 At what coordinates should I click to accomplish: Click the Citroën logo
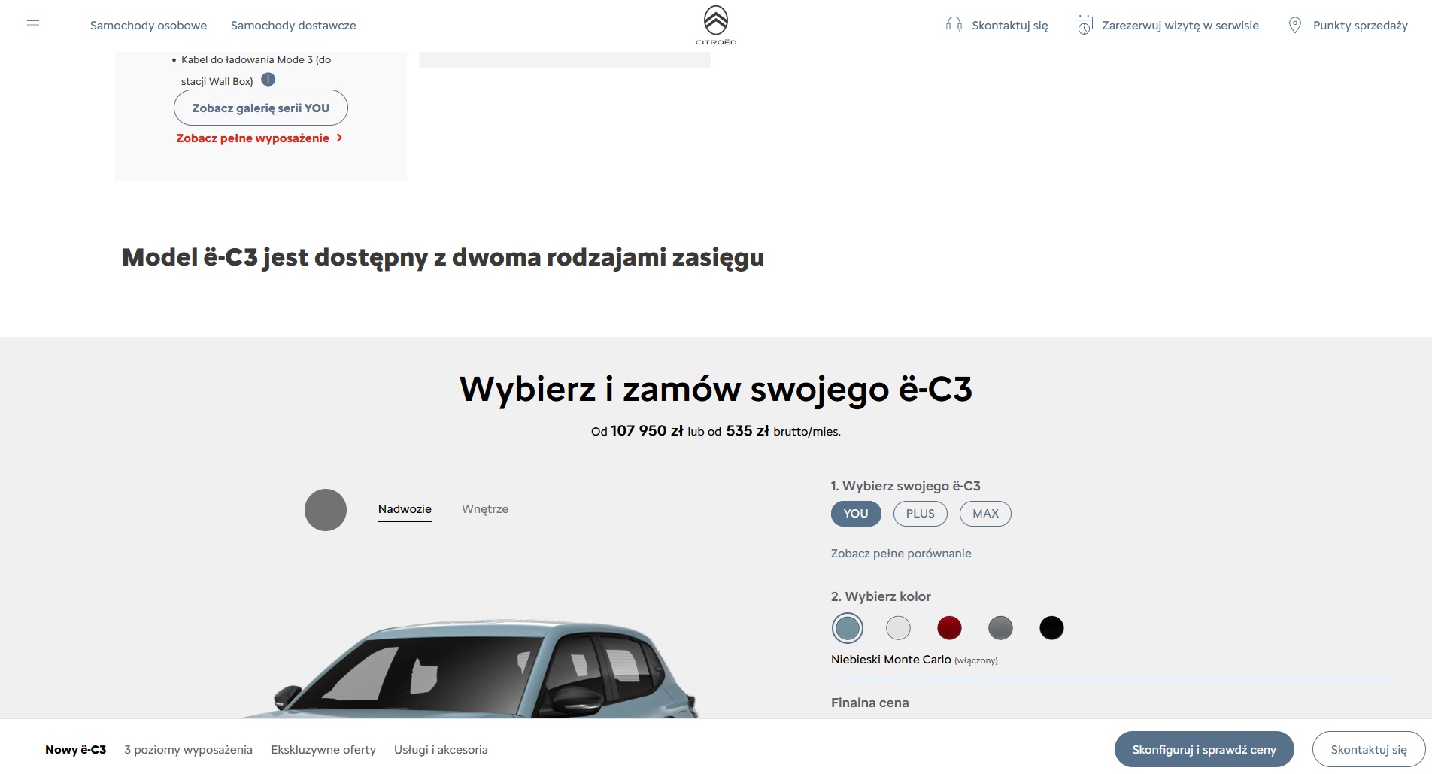pyautogui.click(x=716, y=26)
